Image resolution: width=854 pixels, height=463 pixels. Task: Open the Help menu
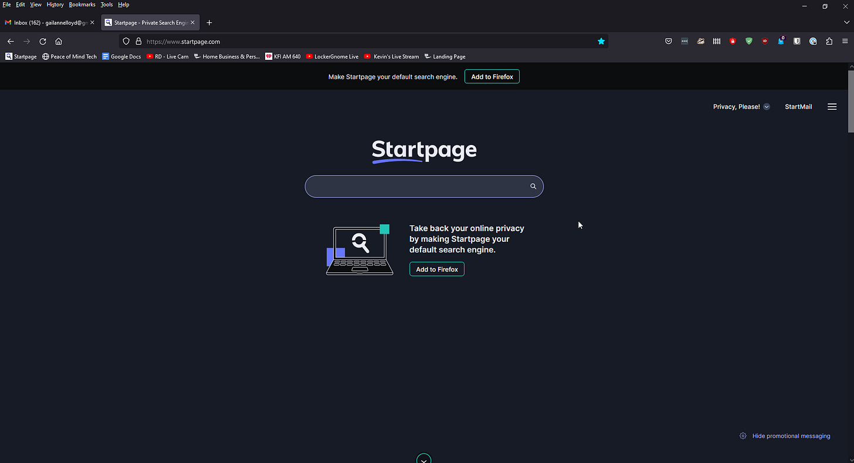[x=124, y=5]
